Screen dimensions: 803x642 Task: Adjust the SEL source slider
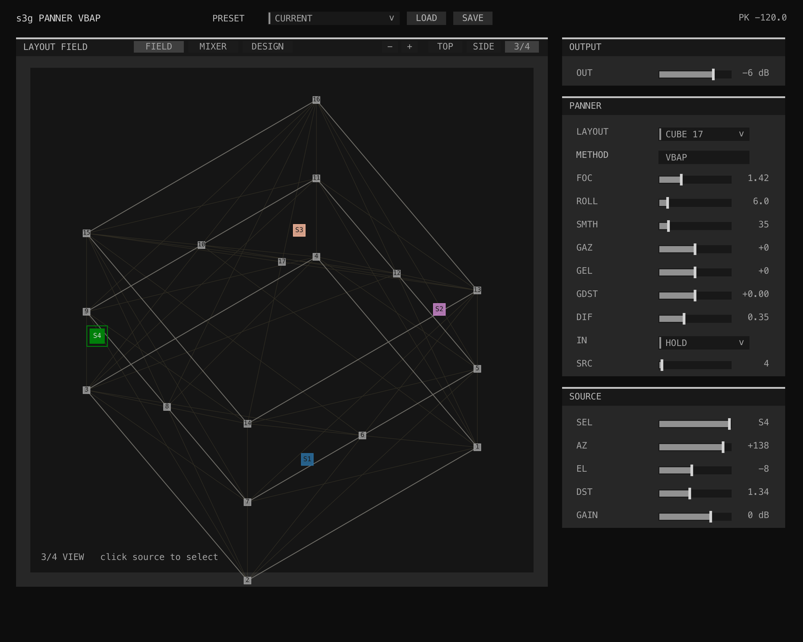pos(695,424)
